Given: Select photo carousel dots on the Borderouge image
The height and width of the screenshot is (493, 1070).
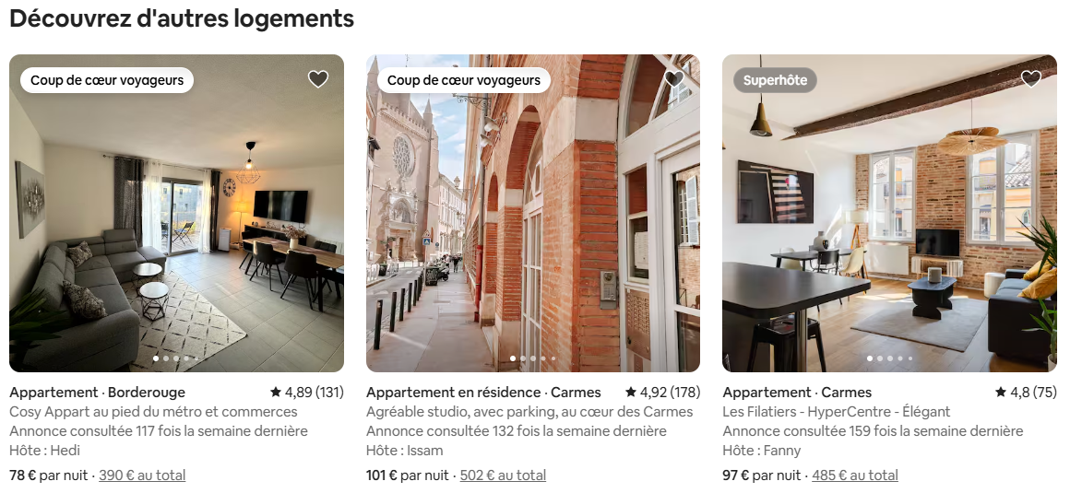Looking at the screenshot, I should tap(176, 358).
